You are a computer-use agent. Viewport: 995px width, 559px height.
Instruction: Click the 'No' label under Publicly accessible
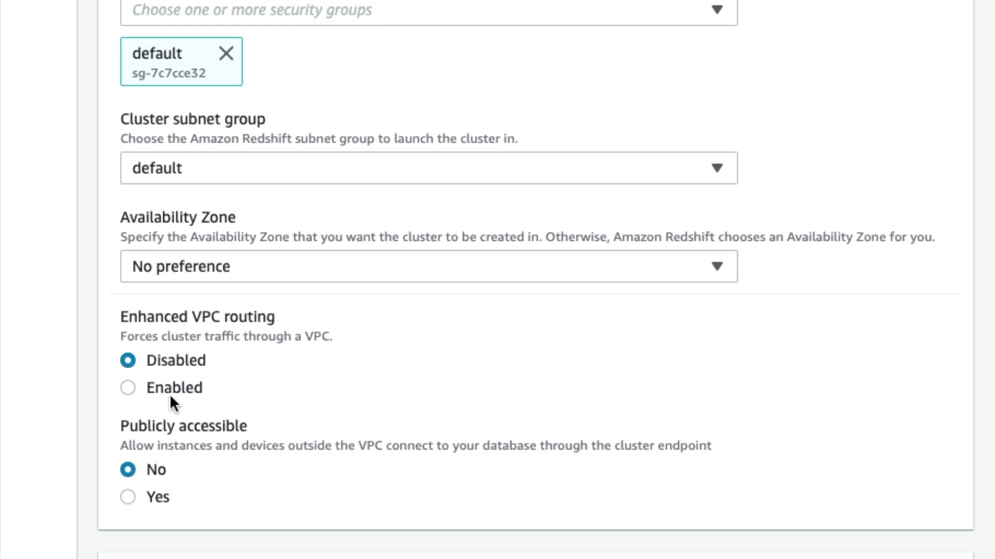[x=156, y=469]
